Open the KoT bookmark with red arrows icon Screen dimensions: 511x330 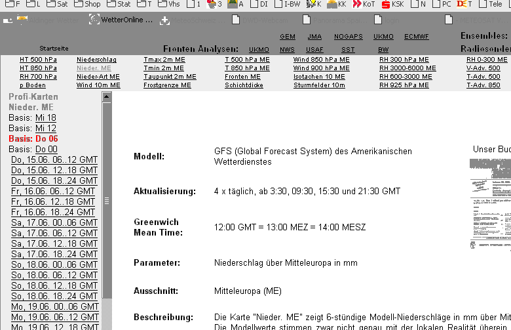364,4
